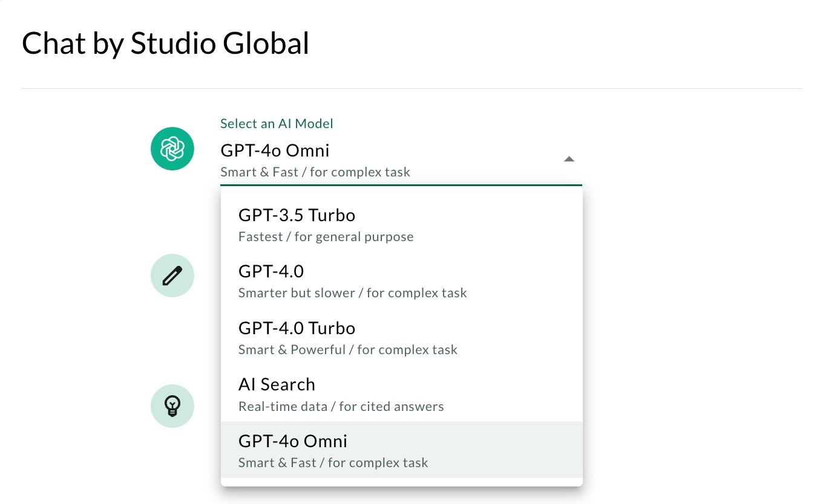
Task: Click 'Real-time data / for cited answers' text
Action: click(x=341, y=407)
